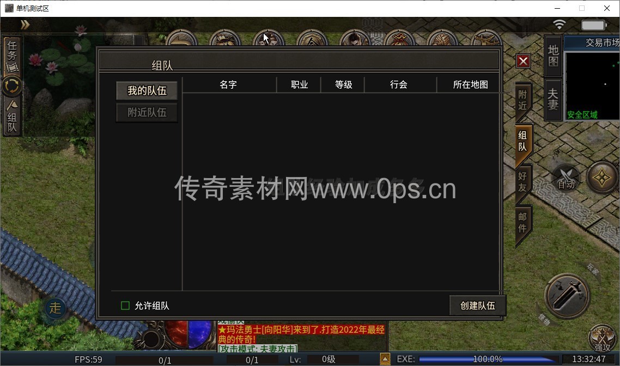Click the up-arrow expander near EXE bar
Viewport: 620px width, 366px height.
click(x=385, y=359)
